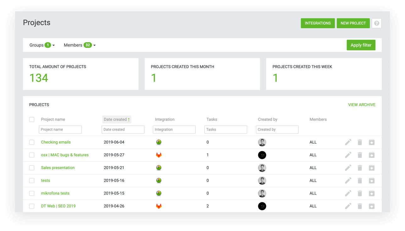Open the Members filter dropdown
Screen dimensions: 405x231
(80, 45)
